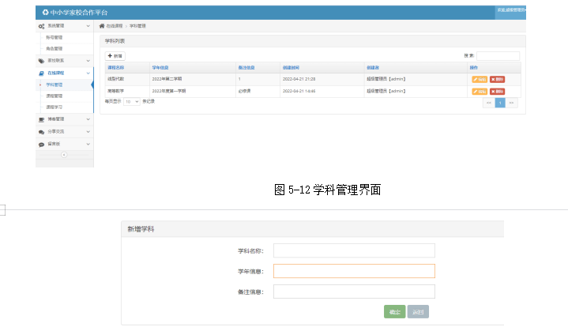Screen dimensions: 568x331
Task: Open 课程管理 in the sidebar
Action: coord(55,96)
